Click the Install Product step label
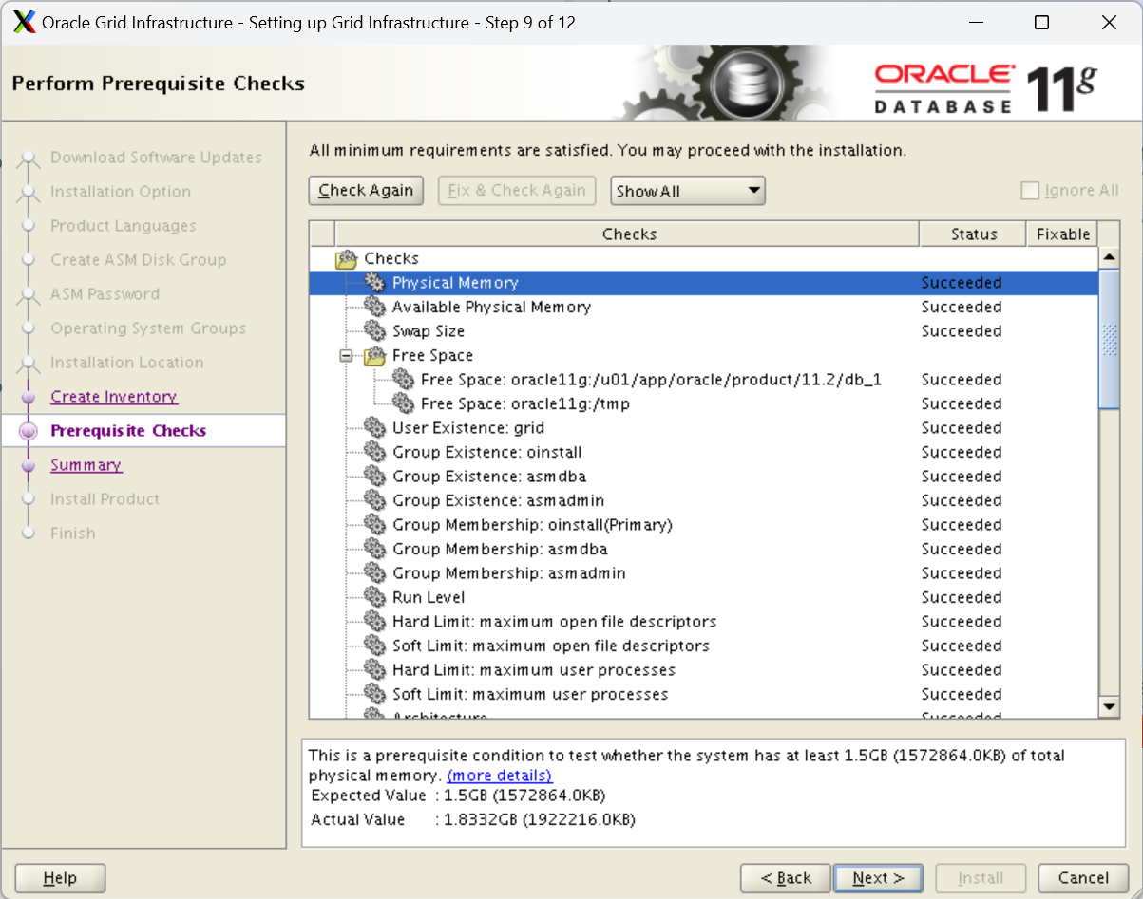Viewport: 1143px width, 899px height. click(105, 499)
